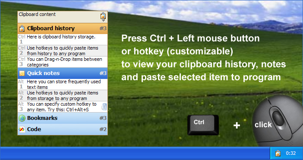Click the Alt 1 hotkey label

pos(21,84)
